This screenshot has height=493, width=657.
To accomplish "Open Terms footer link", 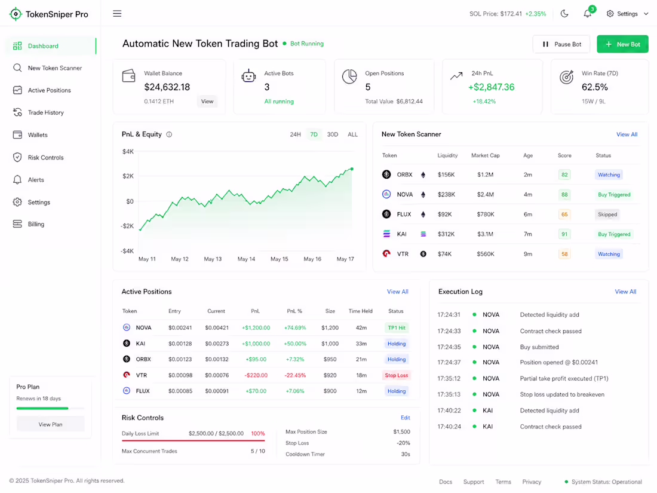I will pos(503,482).
